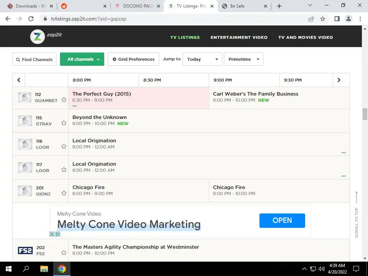
Task: Open Chicago Fire 8:00 PM listing
Action: tap(139, 191)
